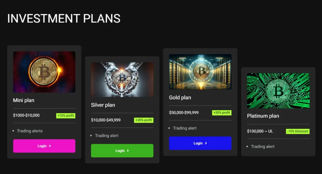Select the Platinum plan title
Image resolution: width=322 pixels, height=174 pixels.
point(263,116)
